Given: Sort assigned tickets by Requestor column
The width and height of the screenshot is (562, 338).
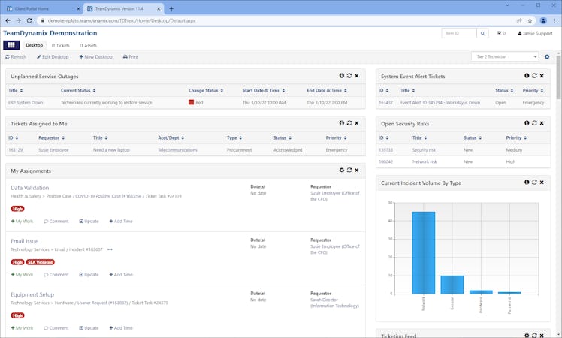Looking at the screenshot, I should 52,137.
